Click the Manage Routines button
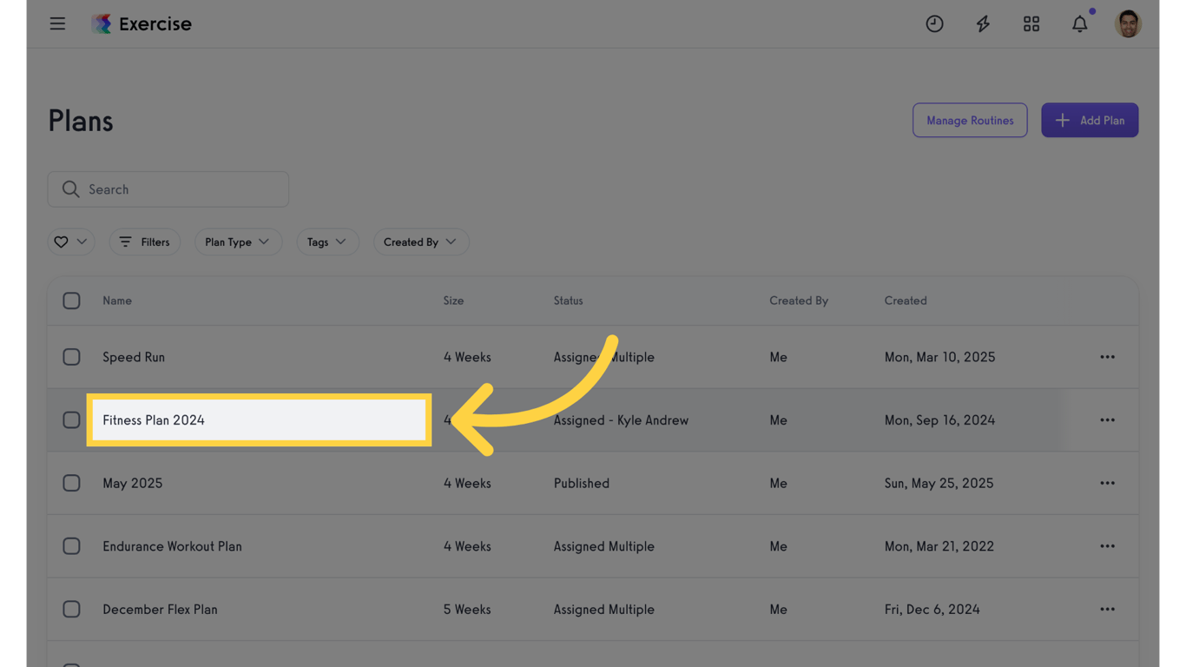This screenshot has width=1186, height=667. (969, 121)
